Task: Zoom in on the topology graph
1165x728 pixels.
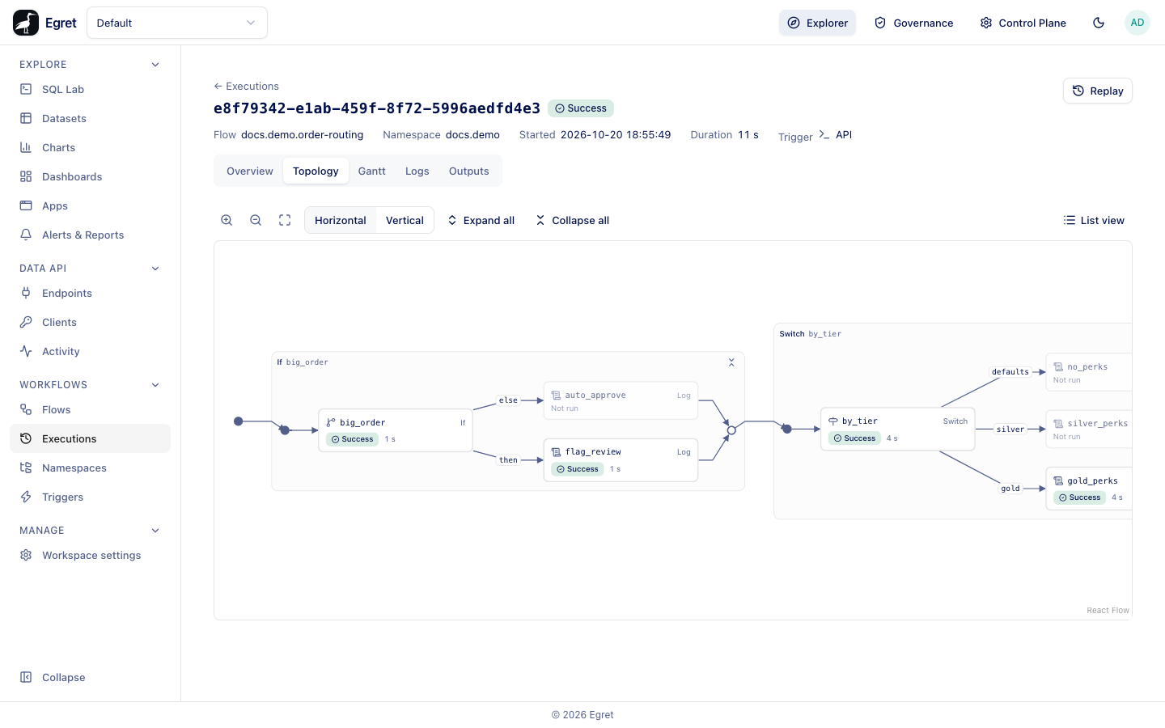Action: tap(227, 220)
